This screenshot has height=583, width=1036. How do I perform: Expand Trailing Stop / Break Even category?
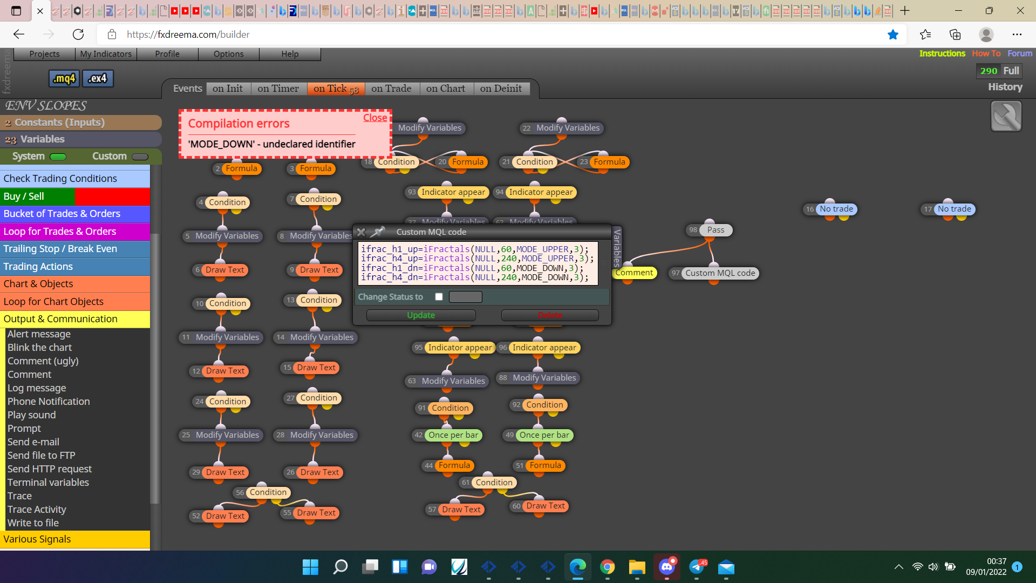point(75,249)
